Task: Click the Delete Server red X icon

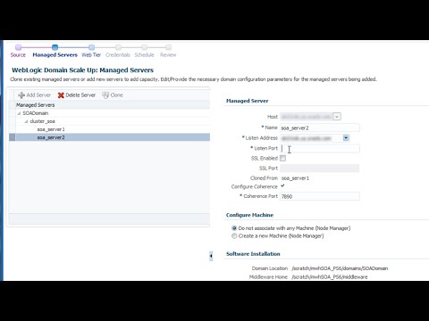Action: (x=61, y=95)
